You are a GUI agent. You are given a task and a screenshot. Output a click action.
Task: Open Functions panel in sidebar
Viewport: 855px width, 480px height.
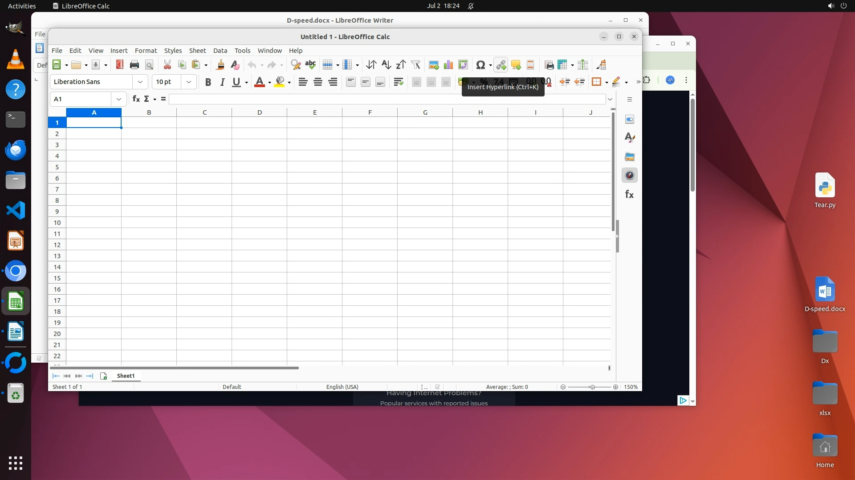click(629, 194)
